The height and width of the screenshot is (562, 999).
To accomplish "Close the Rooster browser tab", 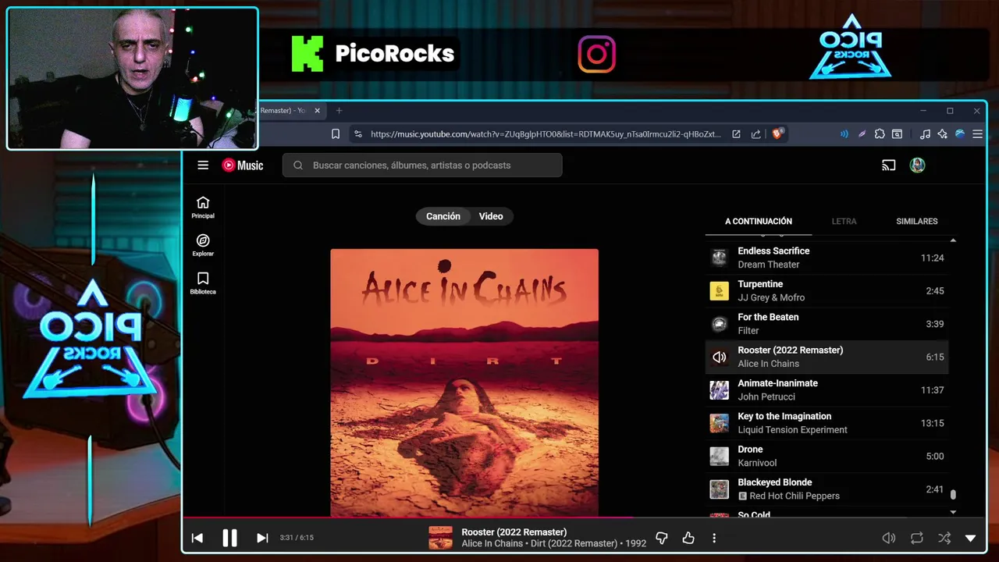I will 317,111.
